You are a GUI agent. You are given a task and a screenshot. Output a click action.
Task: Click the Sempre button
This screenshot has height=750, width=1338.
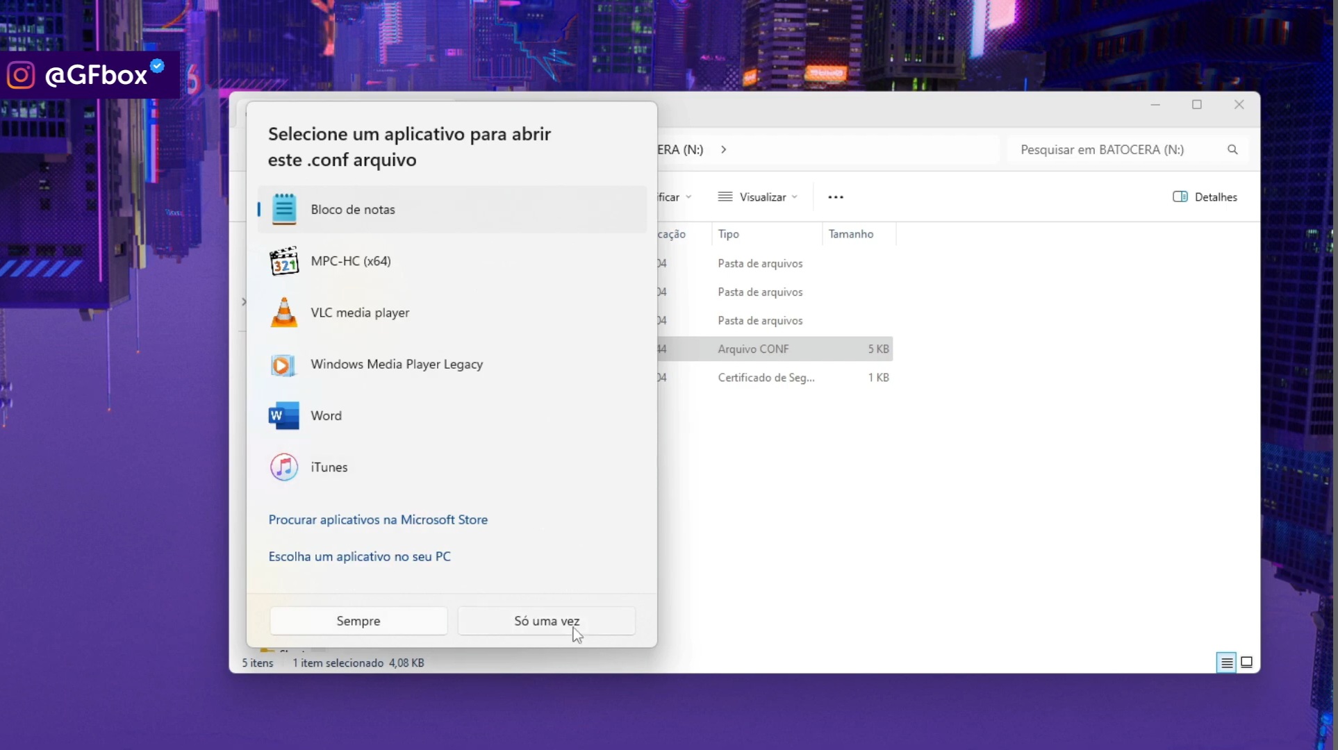(358, 621)
